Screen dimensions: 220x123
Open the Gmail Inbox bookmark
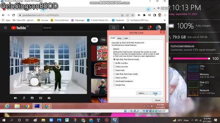[x=24, y=20]
